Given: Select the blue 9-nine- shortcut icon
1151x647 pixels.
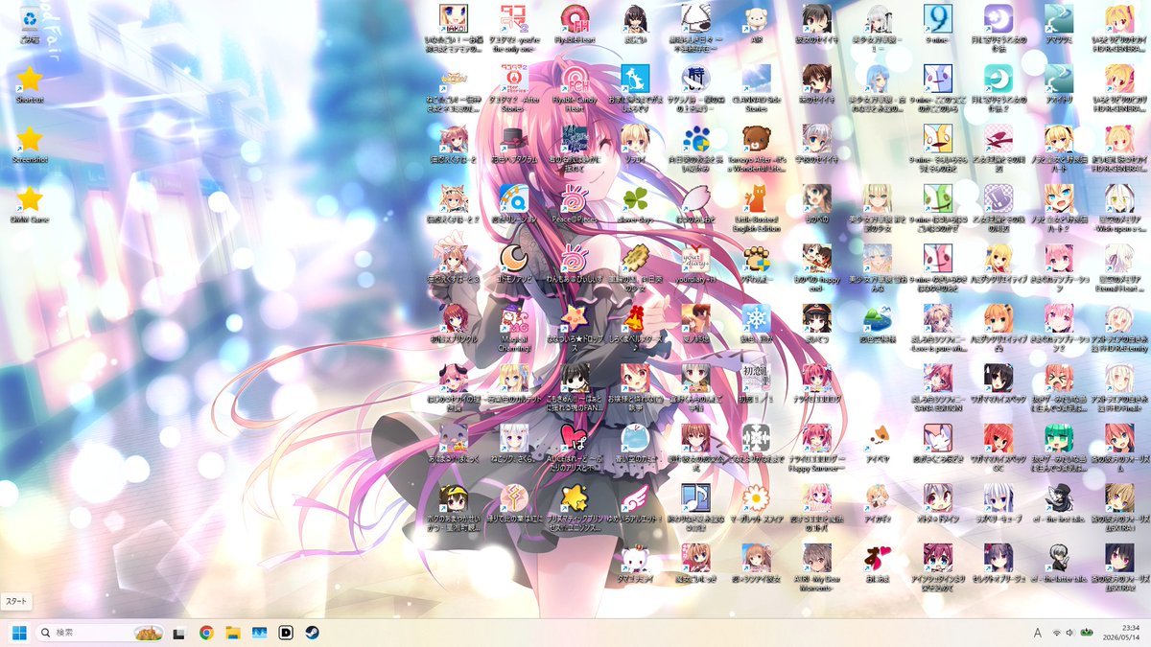Looking at the screenshot, I should (938, 18).
